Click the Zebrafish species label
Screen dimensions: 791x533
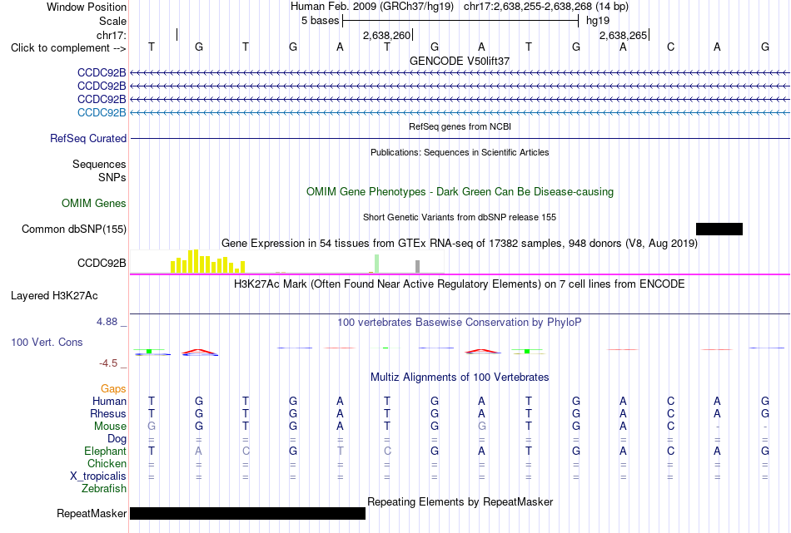104,489
